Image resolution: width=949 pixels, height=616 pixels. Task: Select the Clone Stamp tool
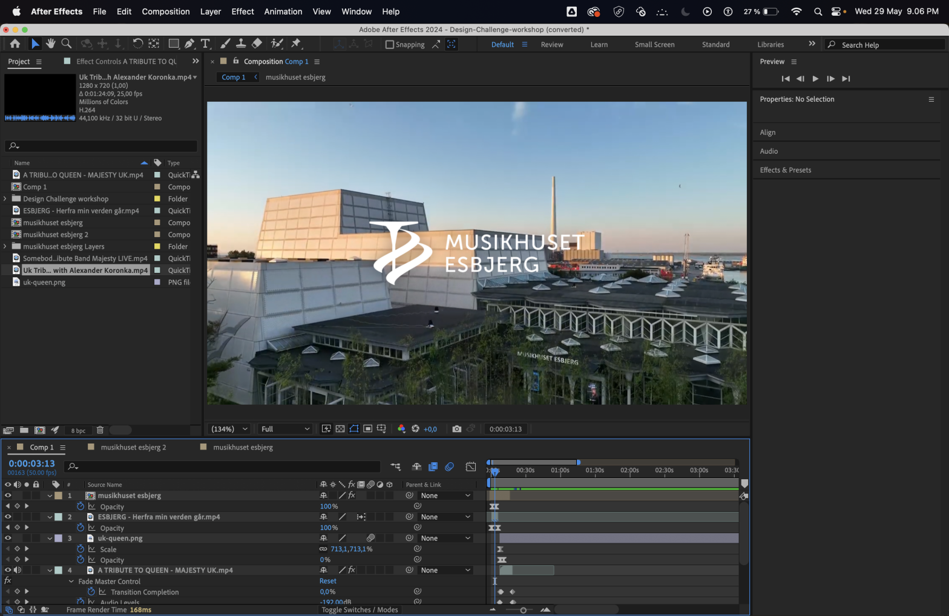pos(241,44)
